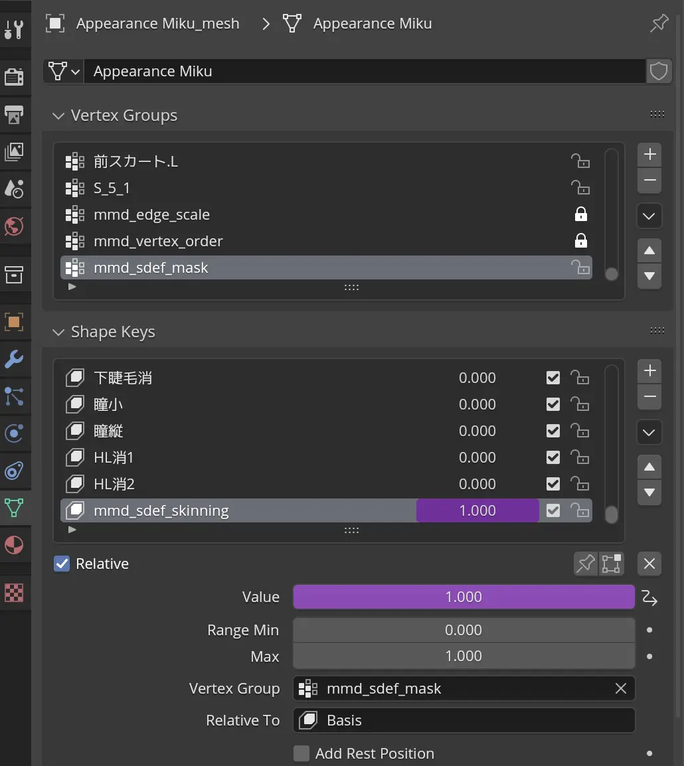Click Appearance Miku_mesh in the breadcrumb
The height and width of the screenshot is (766, 684).
157,23
